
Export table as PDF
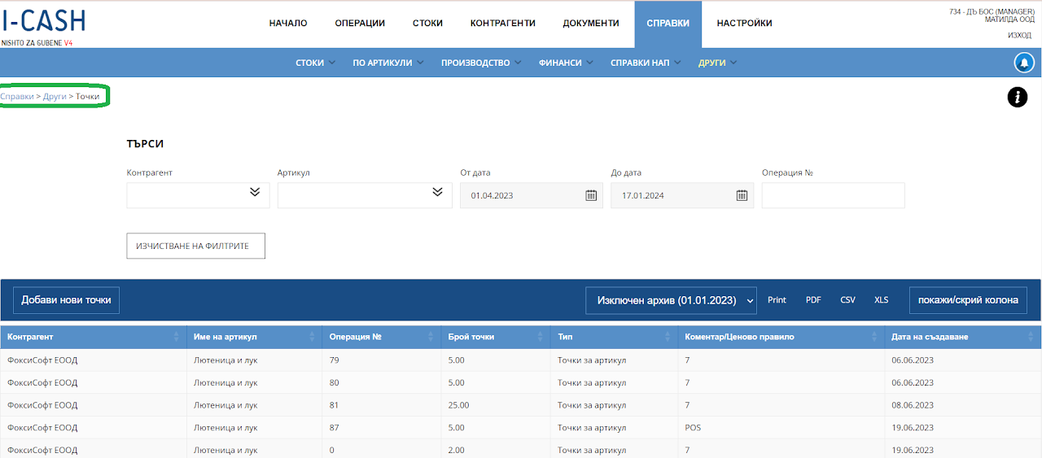pos(813,300)
